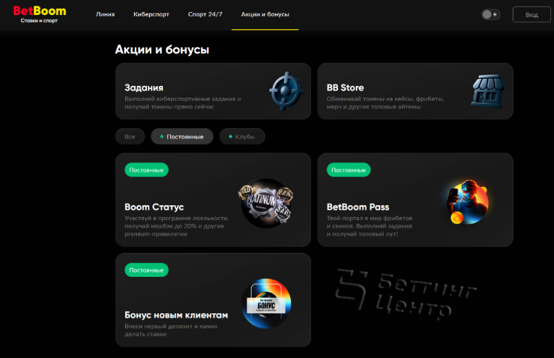Click Постоянные badge on BetBoom Pass card

point(349,170)
